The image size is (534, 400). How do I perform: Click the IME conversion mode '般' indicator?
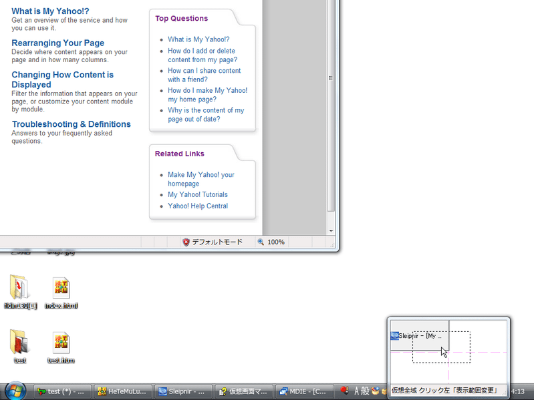[365, 391]
